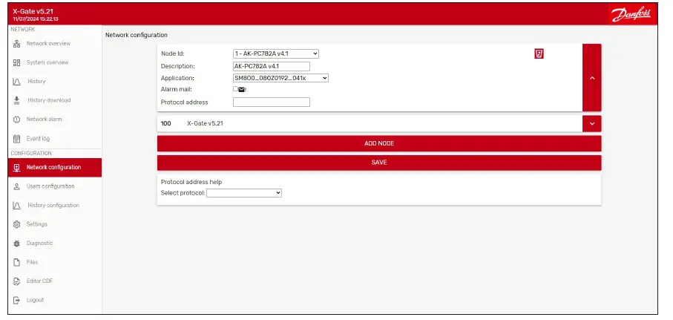Viewport: 673px width, 320px height.
Task: Click the Editor CDF icon
Action: tap(17, 281)
